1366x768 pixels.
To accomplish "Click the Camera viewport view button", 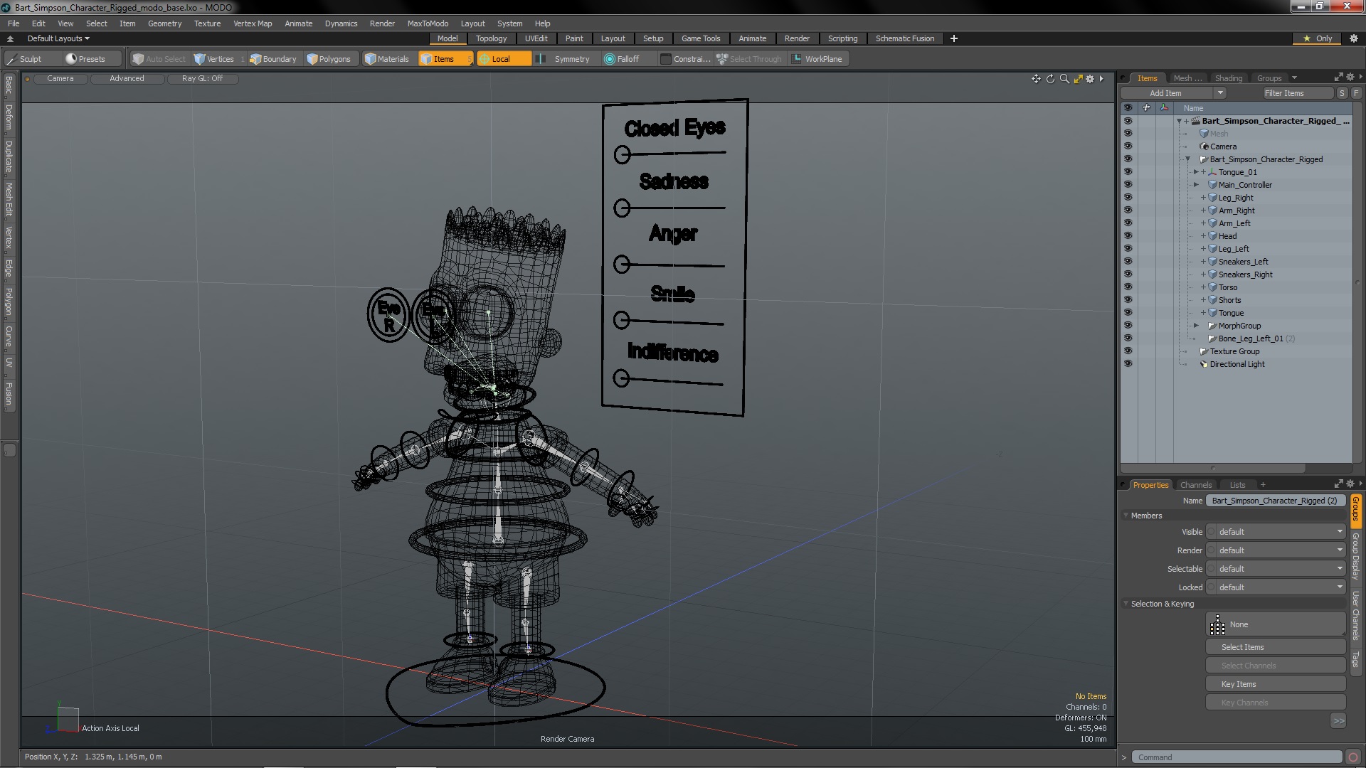I will coord(60,79).
